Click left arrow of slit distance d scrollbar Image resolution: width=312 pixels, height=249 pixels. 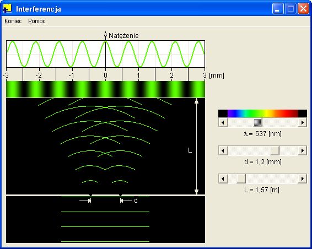click(x=223, y=150)
